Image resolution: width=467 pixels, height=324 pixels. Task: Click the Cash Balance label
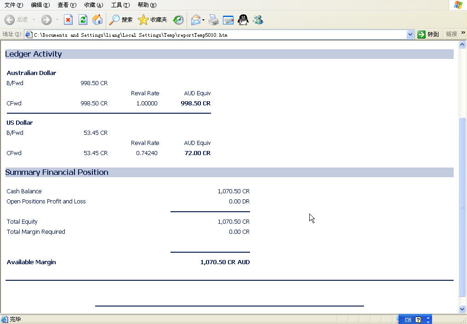coord(24,191)
